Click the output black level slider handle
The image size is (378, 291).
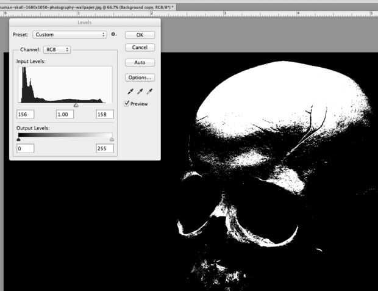pyautogui.click(x=19, y=139)
